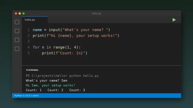The height and width of the screenshot is (108, 193).
Task: Click line number 2 in the gutter
Action: (x=29, y=36)
